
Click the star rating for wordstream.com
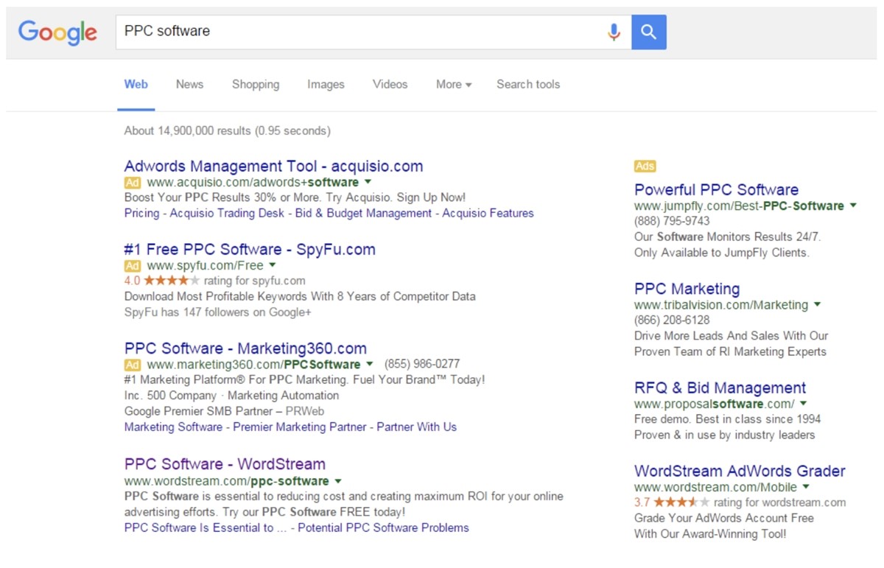tap(681, 502)
